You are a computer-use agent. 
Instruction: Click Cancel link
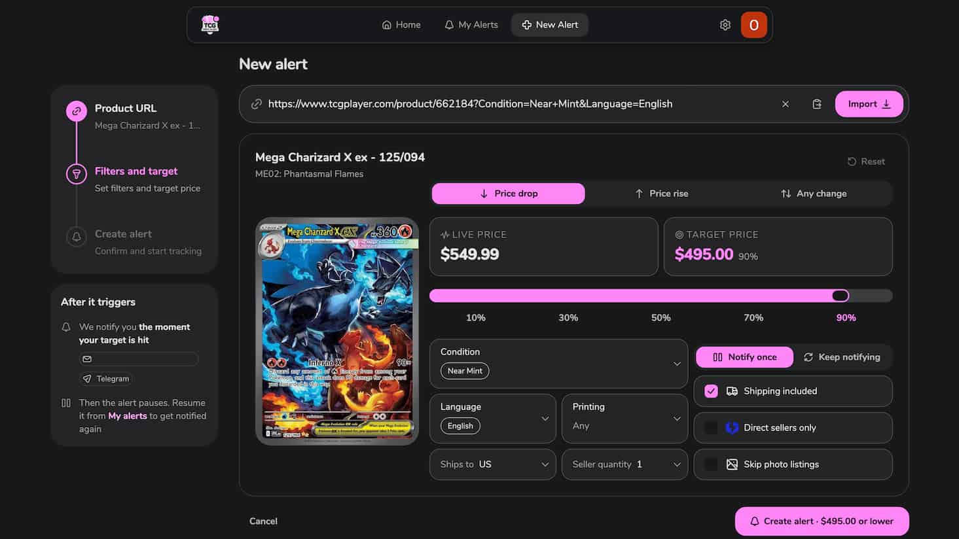tap(263, 521)
